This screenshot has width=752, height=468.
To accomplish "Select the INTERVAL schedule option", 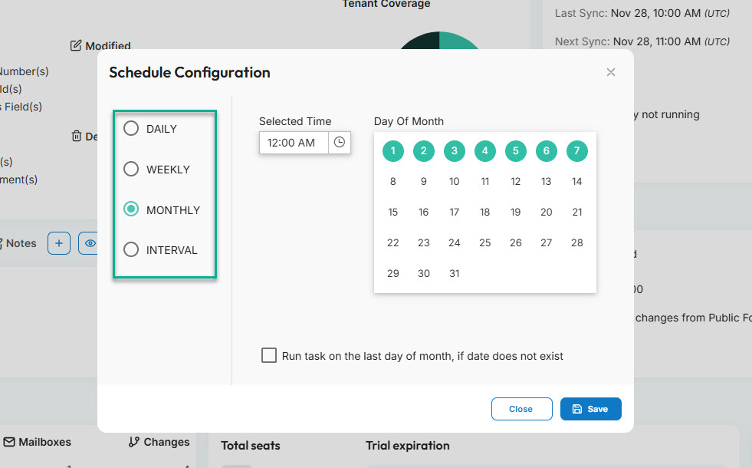I will [x=130, y=249].
